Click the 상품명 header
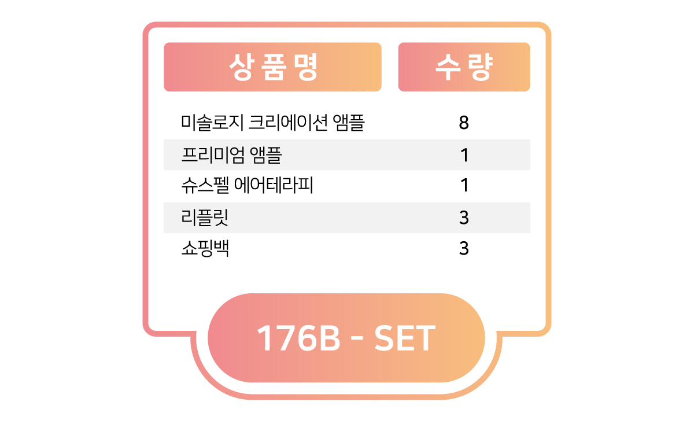This screenshot has width=694, height=446. coord(272,67)
